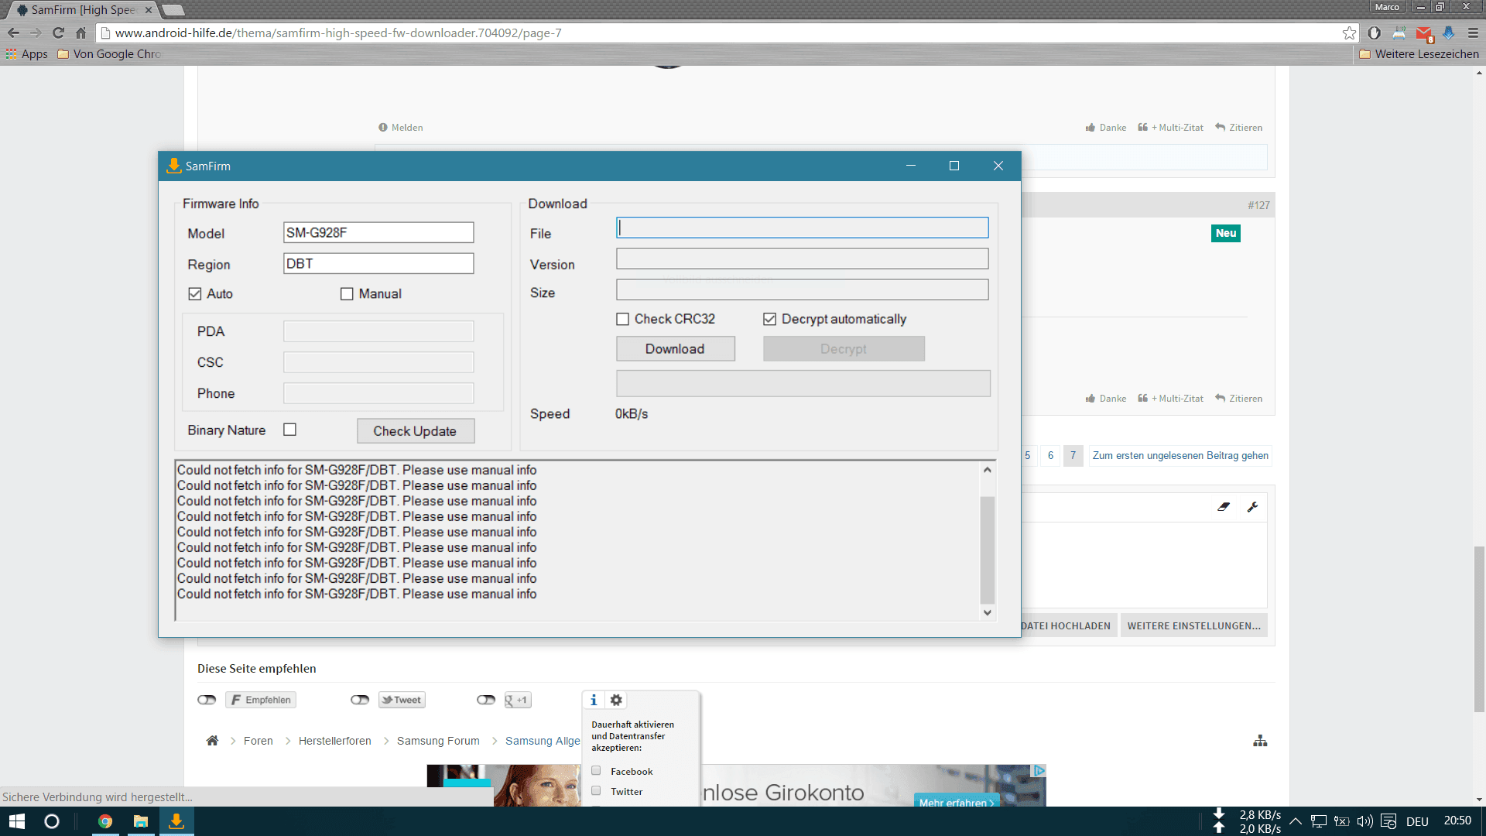Click Danke on post #127

click(x=1106, y=399)
